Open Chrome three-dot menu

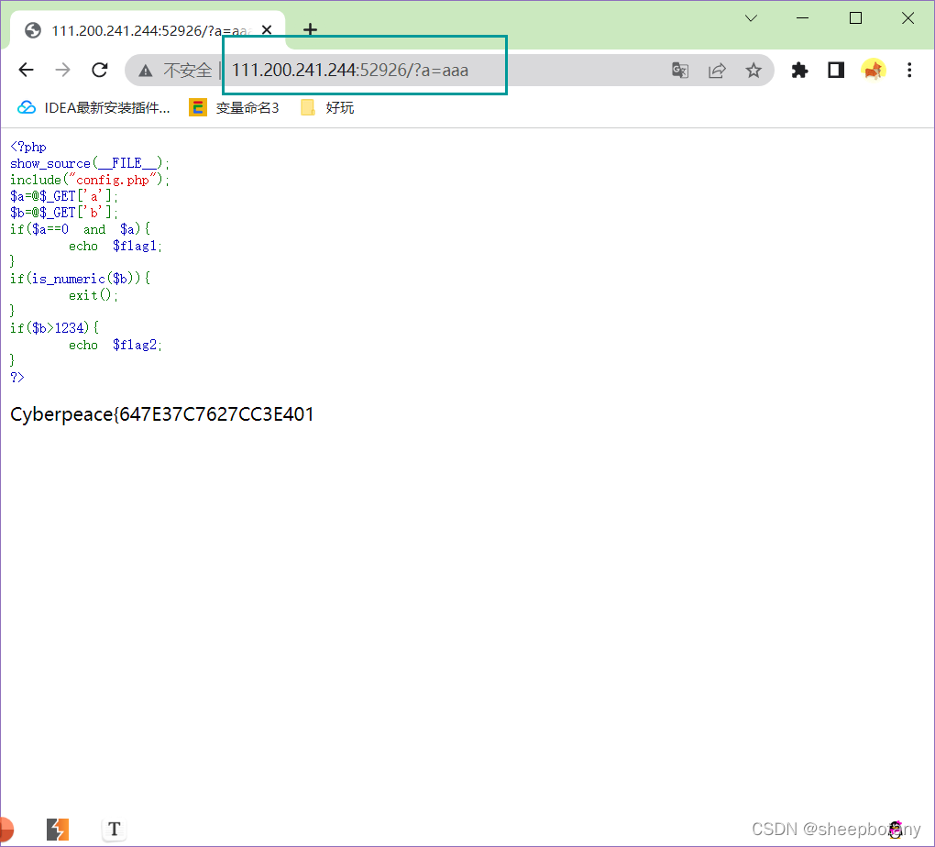click(909, 71)
